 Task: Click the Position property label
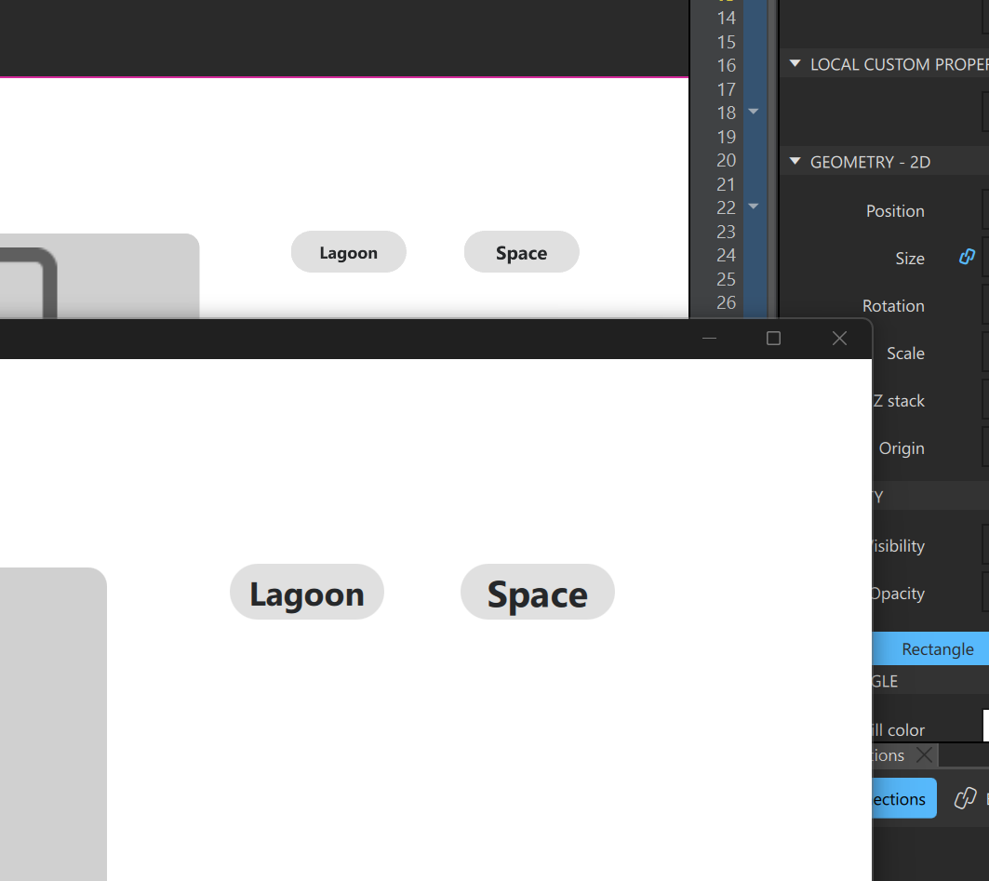pyautogui.click(x=895, y=211)
